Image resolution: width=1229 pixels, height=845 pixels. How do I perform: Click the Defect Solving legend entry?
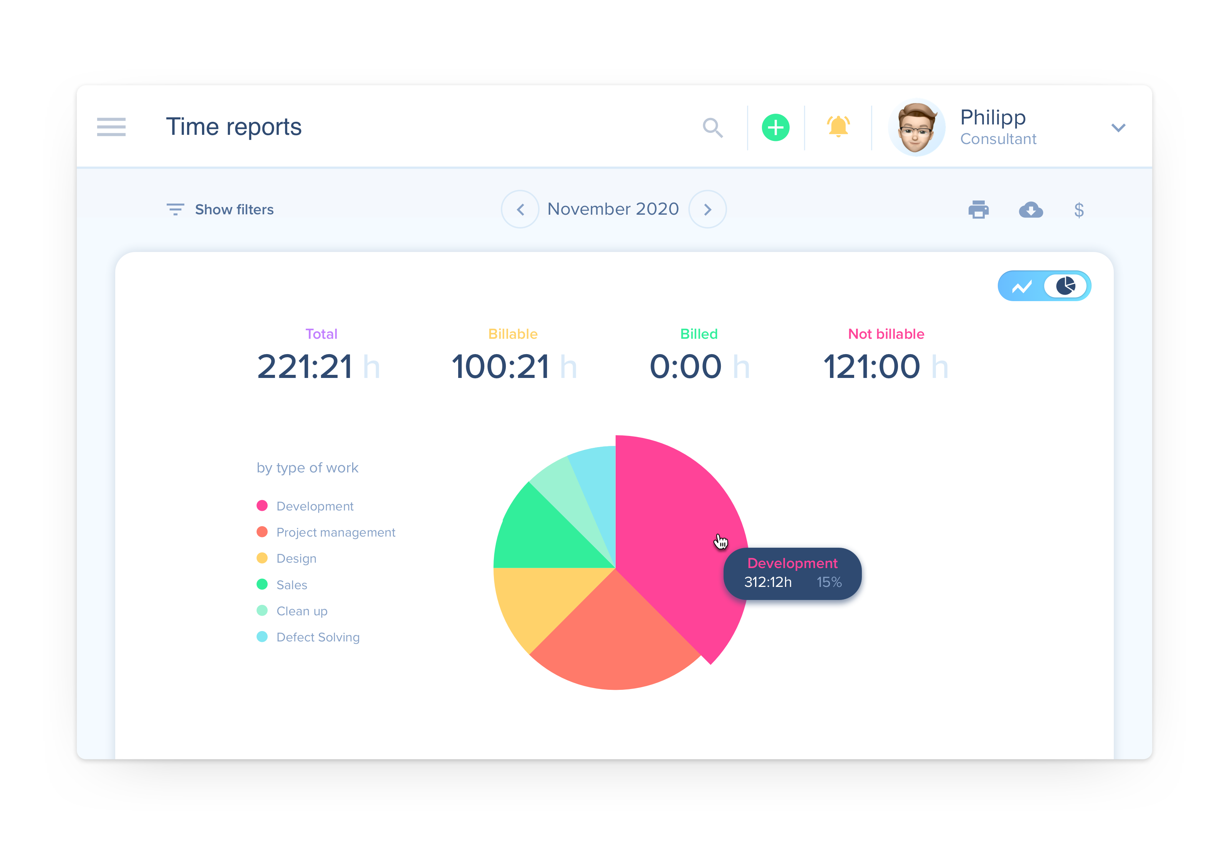coord(308,637)
